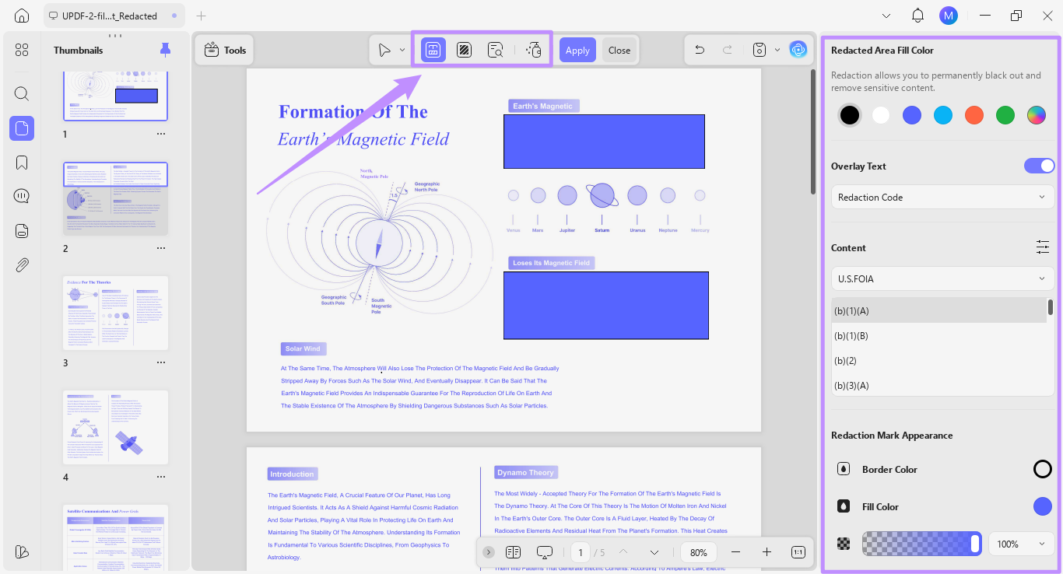Adjust the fill opacity slider

click(921, 544)
